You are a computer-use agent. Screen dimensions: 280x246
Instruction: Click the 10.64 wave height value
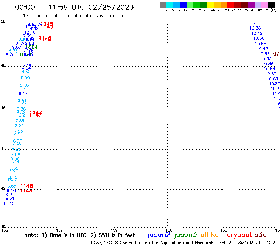click(253, 23)
